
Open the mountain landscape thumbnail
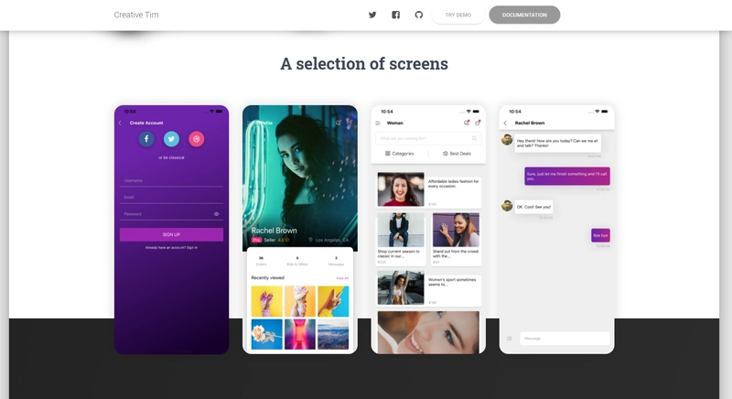click(x=333, y=334)
